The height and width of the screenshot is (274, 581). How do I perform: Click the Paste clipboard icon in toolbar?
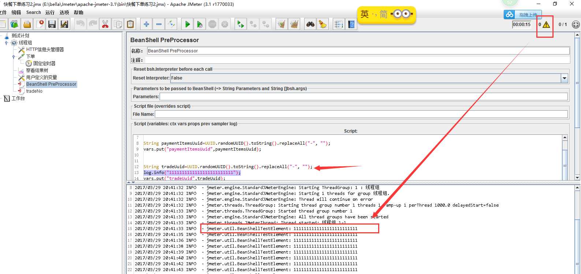point(130,25)
